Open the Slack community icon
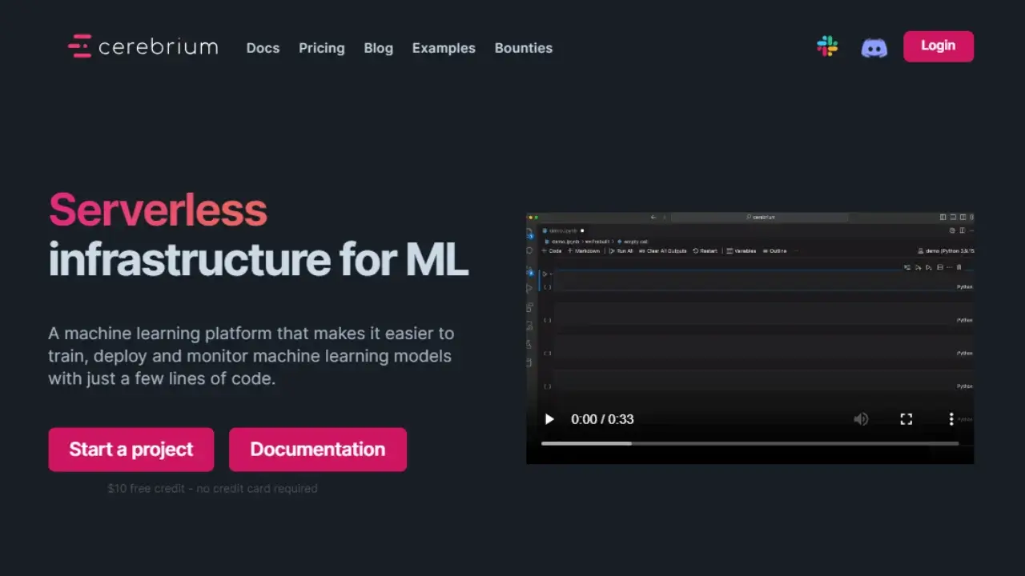Screen dimensions: 1025x576 click(827, 46)
